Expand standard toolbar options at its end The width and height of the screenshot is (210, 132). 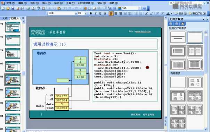point(148,8)
